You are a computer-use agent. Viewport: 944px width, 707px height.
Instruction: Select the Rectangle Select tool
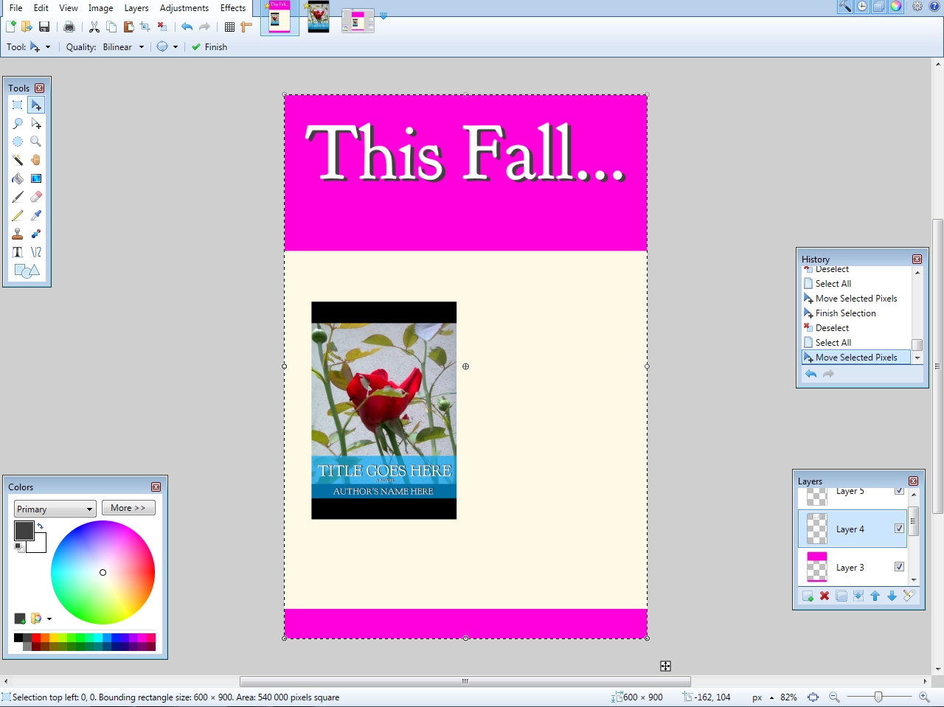[18, 105]
